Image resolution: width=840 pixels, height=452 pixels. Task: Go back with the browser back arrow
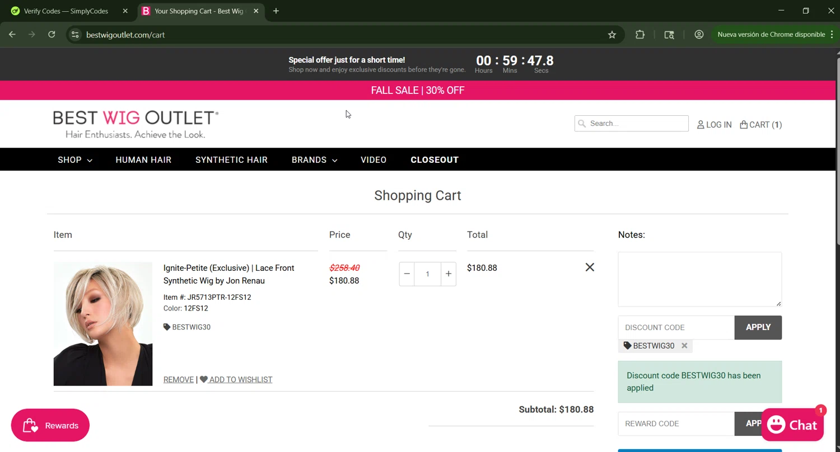pyautogui.click(x=12, y=35)
